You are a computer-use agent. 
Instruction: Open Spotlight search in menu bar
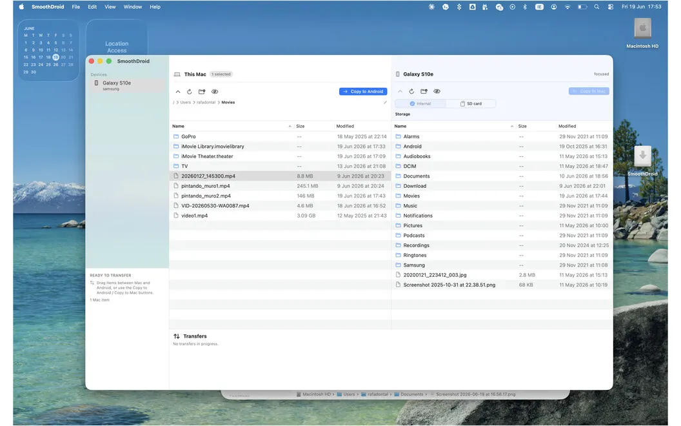tap(597, 7)
